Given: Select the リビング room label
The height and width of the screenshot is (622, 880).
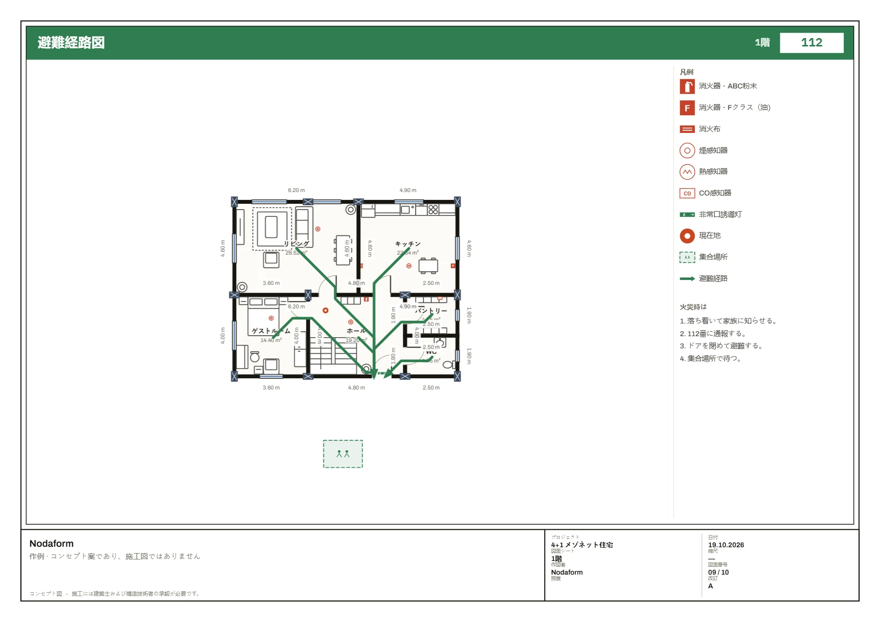Looking at the screenshot, I should click(296, 244).
